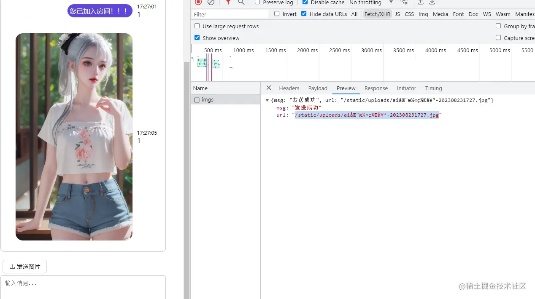Click the msg value 发送成功

pyautogui.click(x=307, y=108)
